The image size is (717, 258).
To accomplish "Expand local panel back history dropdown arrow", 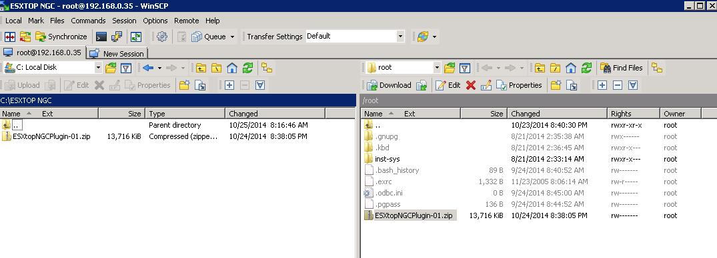I will tap(159, 68).
